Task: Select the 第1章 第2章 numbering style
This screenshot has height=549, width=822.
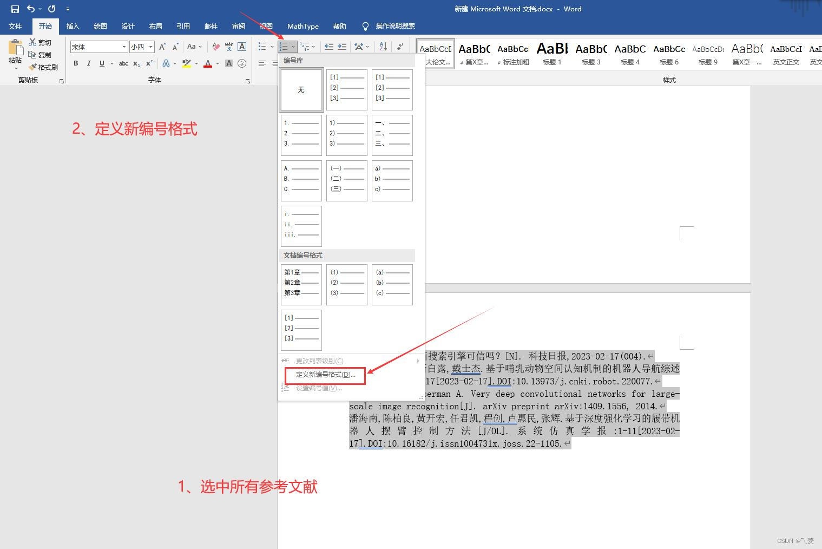Action: 301,283
